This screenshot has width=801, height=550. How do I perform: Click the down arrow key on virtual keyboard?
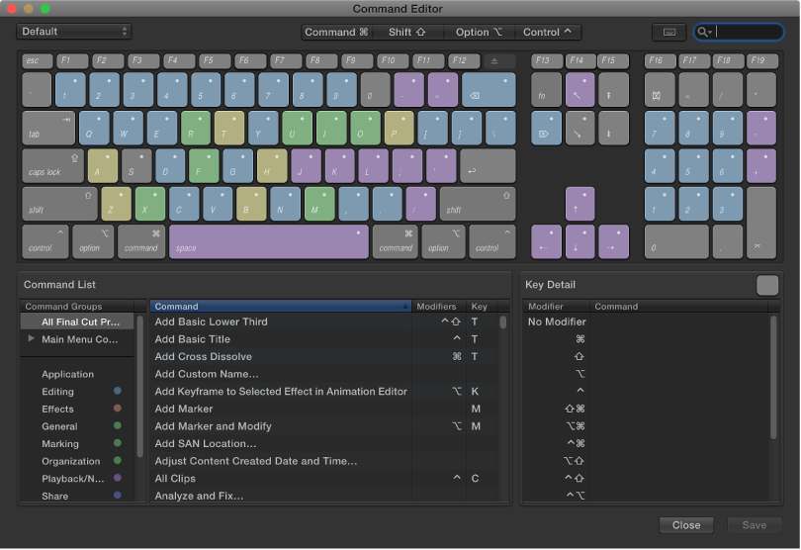(579, 241)
